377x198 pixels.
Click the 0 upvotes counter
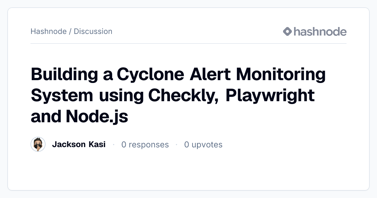pos(203,145)
